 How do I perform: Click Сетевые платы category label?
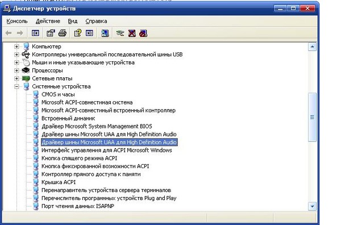click(x=52, y=78)
